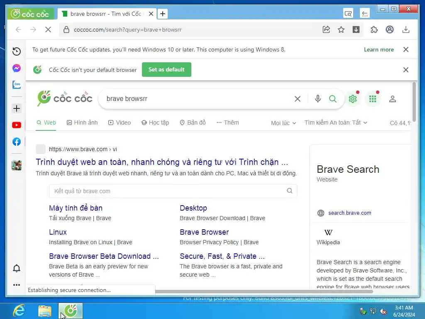Open Secure, Fast, & Private link
Image resolution: width=425 pixels, height=319 pixels.
point(222,256)
